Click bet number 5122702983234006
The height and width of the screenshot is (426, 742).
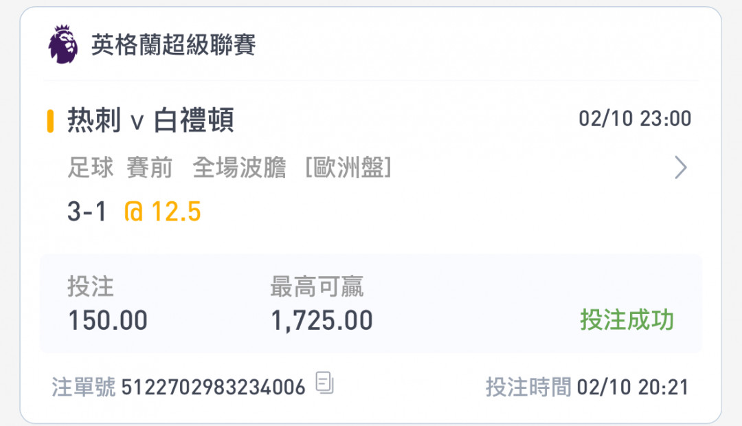pos(214,388)
